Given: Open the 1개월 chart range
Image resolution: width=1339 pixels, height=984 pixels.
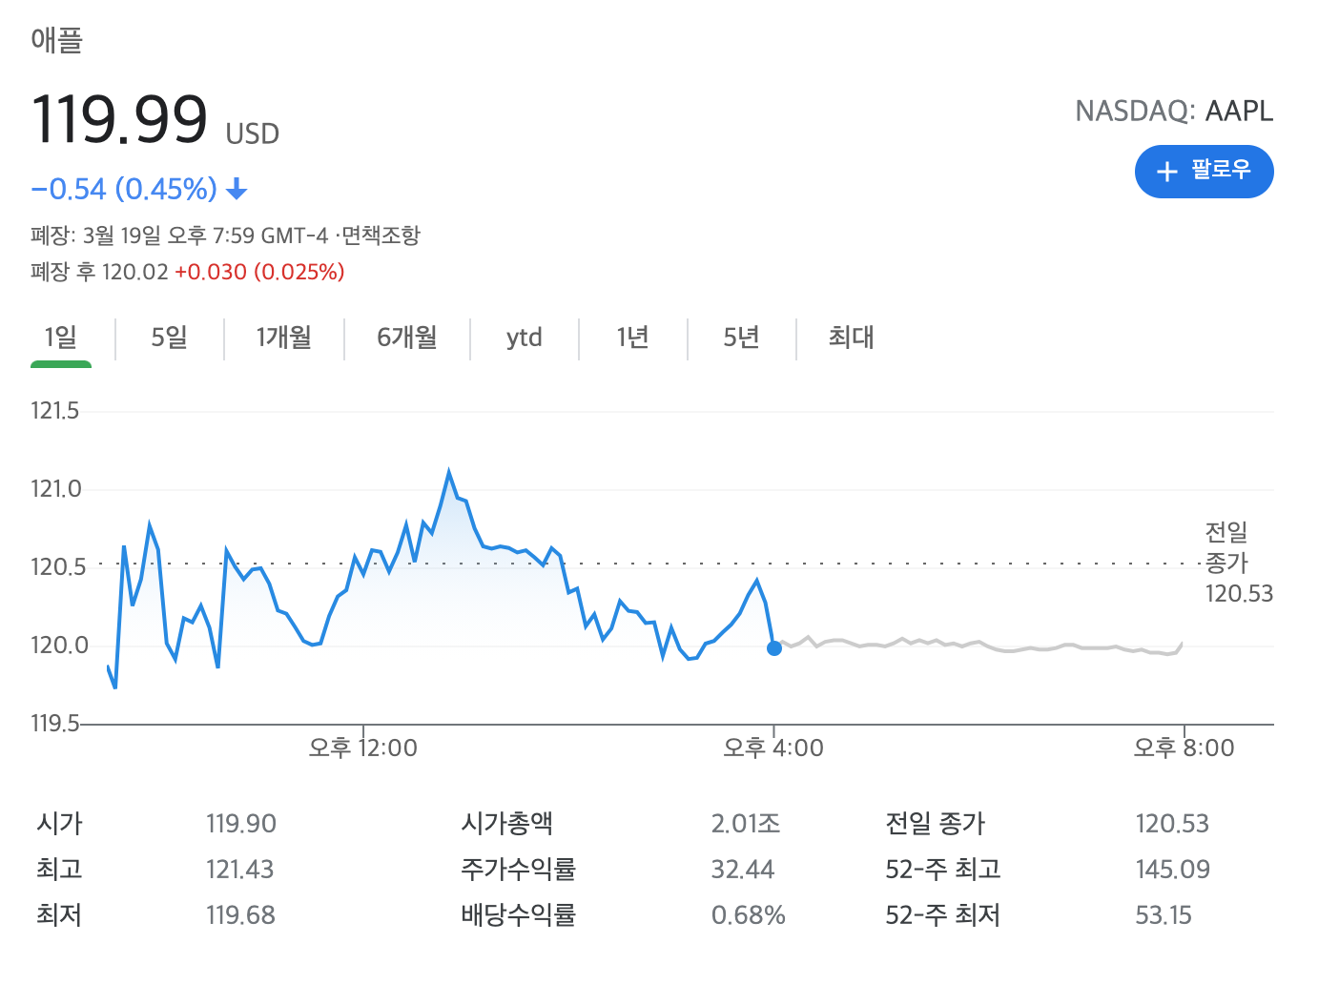Looking at the screenshot, I should click(x=284, y=338).
